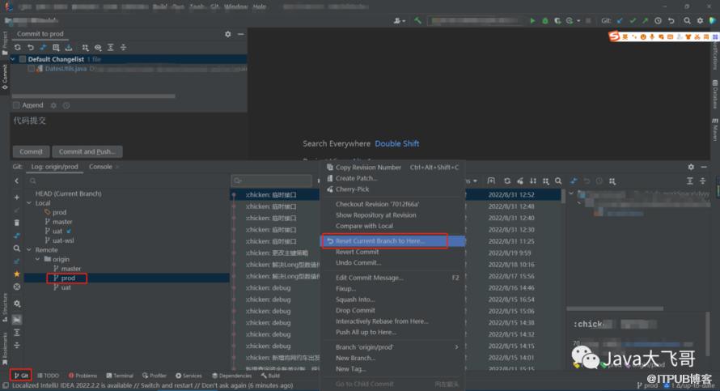
Task: Click the Rollback icon in Commit toolbar
Action: click(30, 48)
